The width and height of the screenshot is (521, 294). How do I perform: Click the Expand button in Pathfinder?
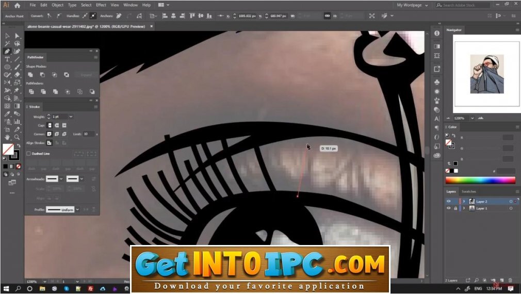pyautogui.click(x=86, y=75)
